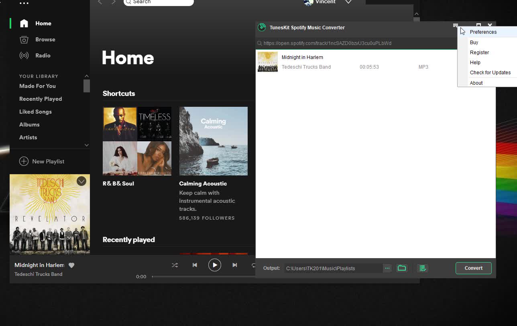Open Liked Songs
517x326 pixels.
pos(35,112)
